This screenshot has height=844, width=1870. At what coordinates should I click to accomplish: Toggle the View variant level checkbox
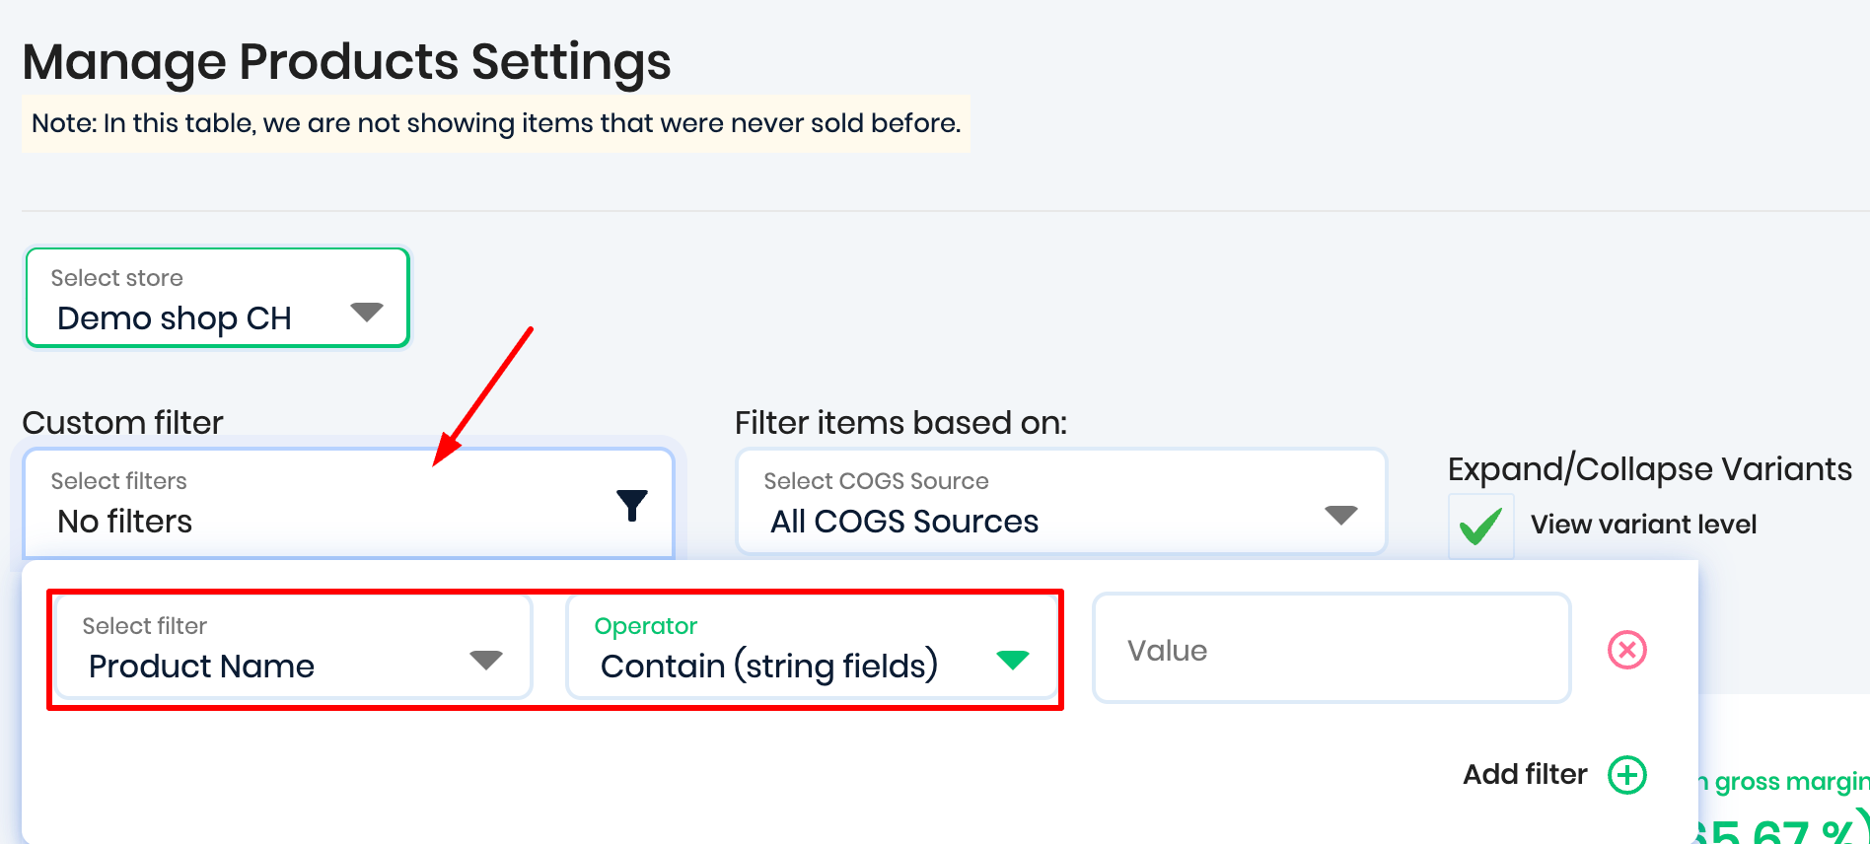(x=1480, y=526)
